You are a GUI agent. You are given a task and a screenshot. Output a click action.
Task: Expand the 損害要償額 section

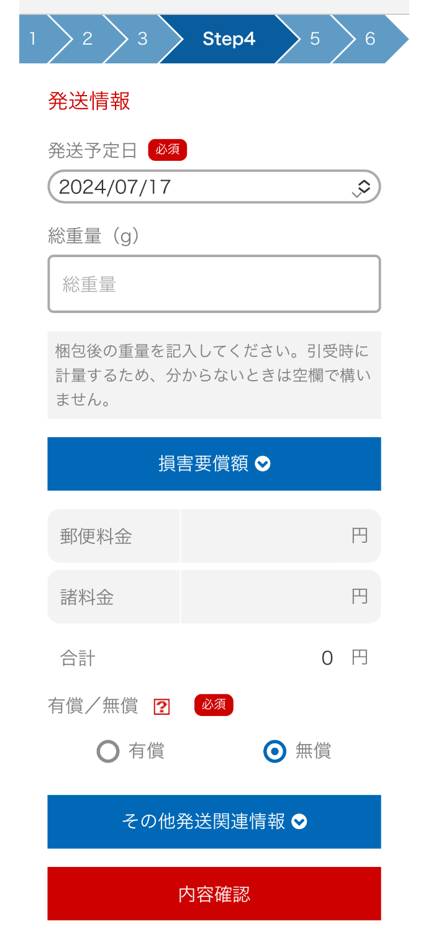click(214, 464)
